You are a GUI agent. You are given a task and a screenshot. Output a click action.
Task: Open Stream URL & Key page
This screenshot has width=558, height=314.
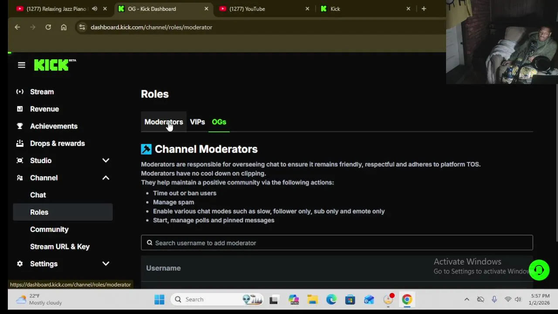pos(60,246)
